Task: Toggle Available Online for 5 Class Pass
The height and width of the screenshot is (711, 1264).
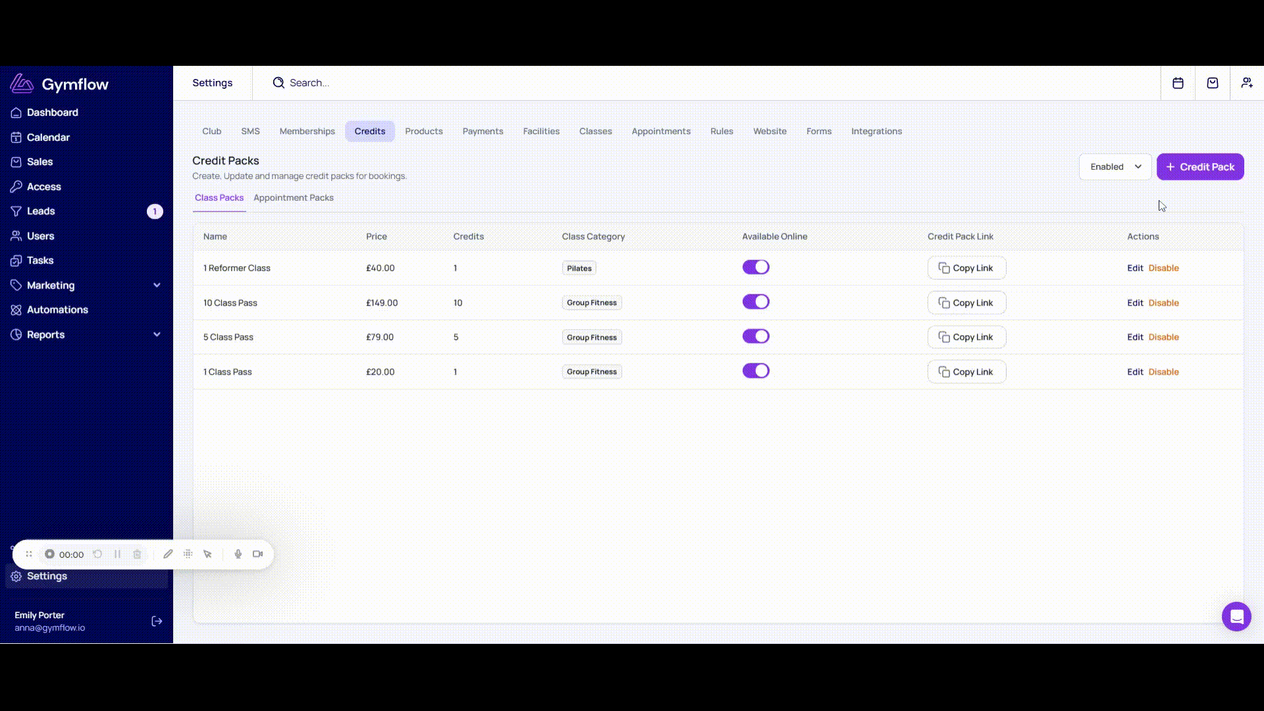Action: (756, 336)
